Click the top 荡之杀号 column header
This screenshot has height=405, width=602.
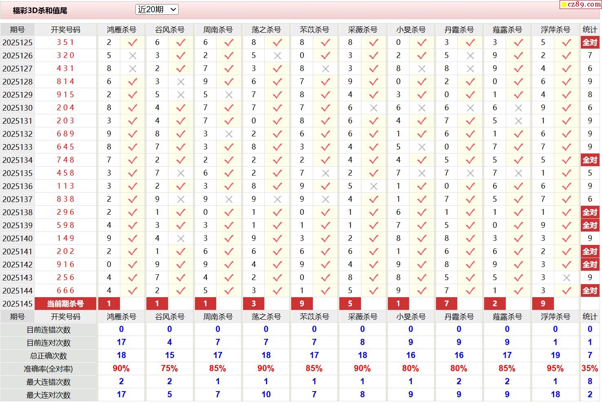pos(266,29)
